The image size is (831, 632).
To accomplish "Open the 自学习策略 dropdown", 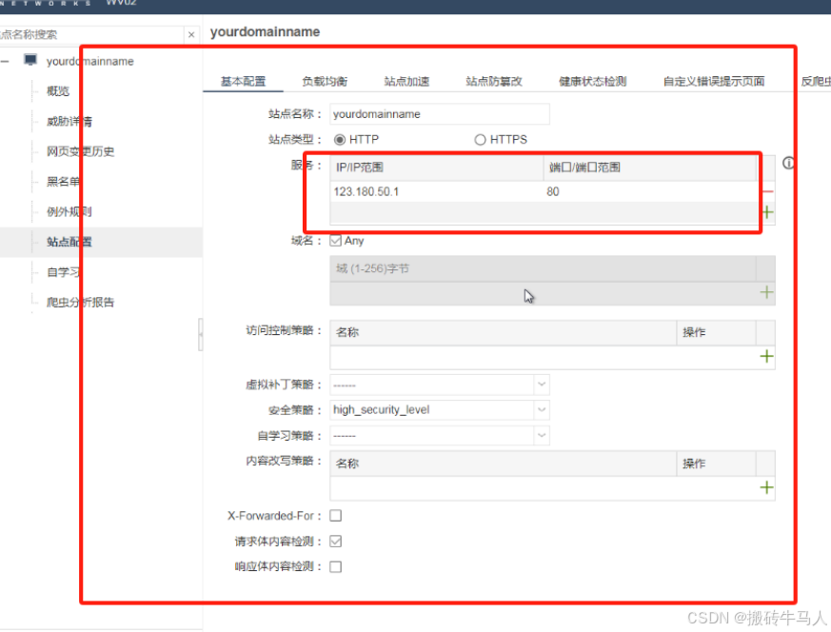I will tap(540, 436).
